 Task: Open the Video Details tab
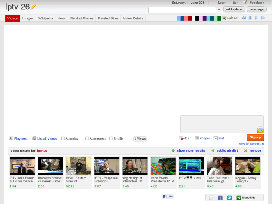point(133,18)
